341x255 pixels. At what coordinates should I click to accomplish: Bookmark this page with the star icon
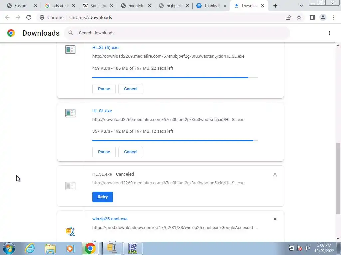pyautogui.click(x=299, y=17)
